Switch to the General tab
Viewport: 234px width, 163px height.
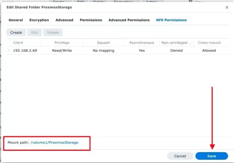pyautogui.click(x=16, y=20)
